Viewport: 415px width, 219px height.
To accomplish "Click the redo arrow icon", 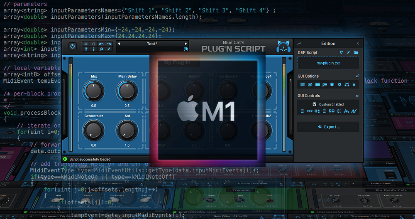I will pyautogui.click(x=109, y=44).
